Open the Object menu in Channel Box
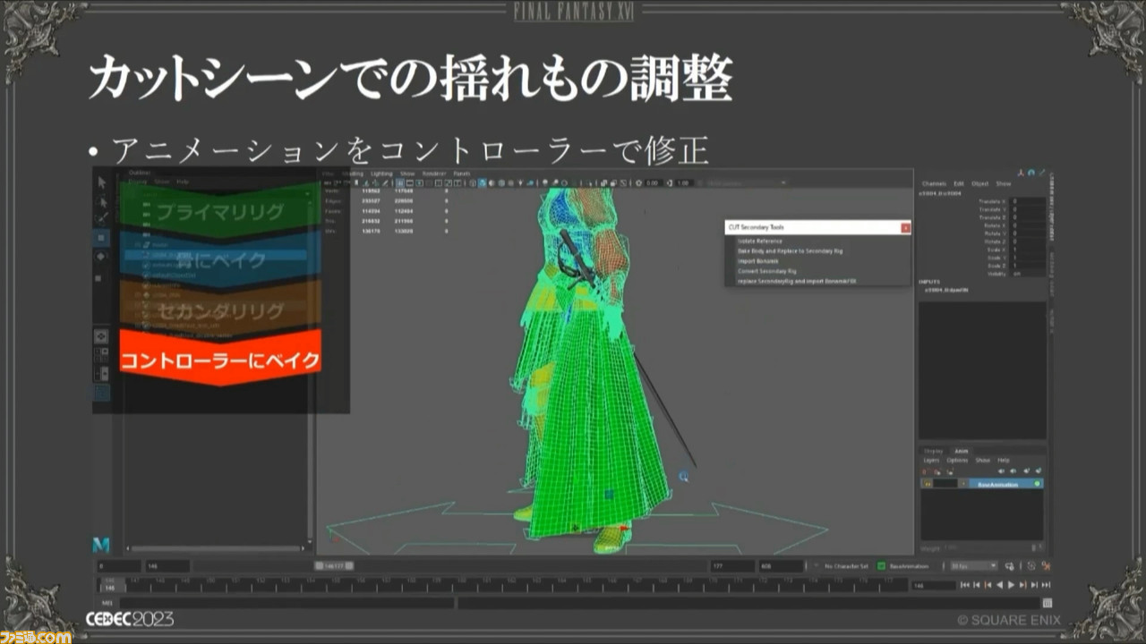The image size is (1146, 644). 980,183
